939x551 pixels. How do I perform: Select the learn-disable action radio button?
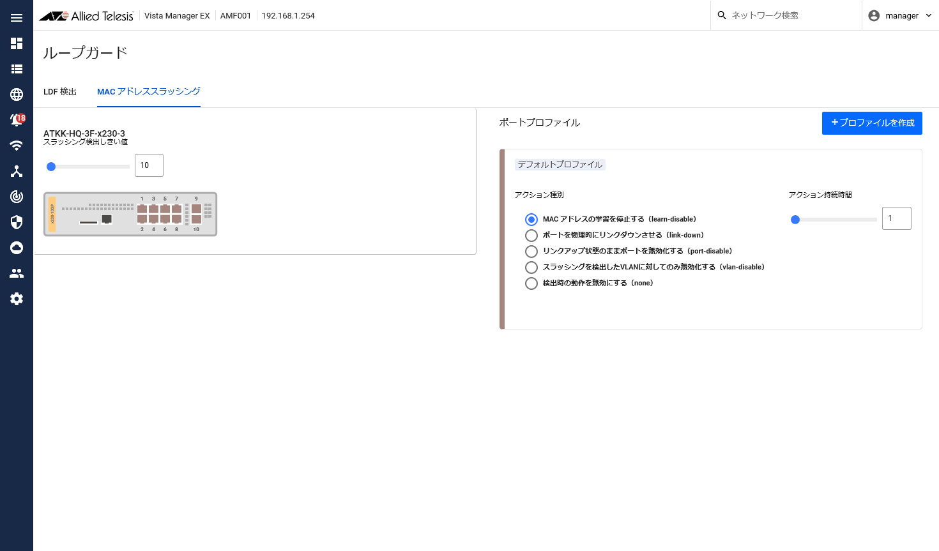531,220
